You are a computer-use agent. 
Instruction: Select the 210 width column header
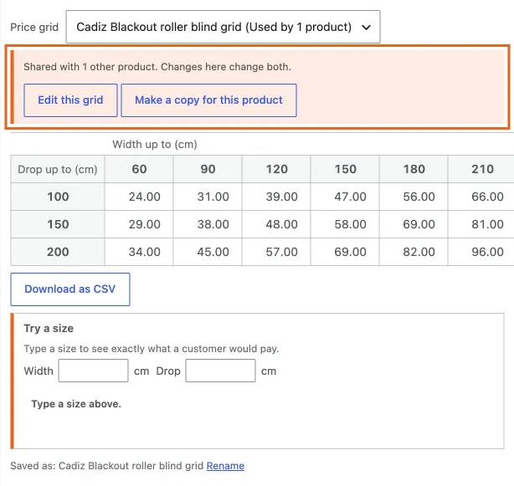481,169
